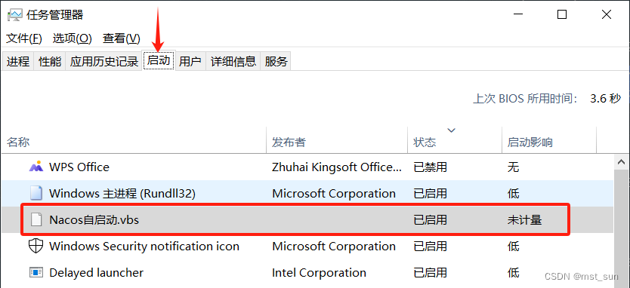Click the Windows Security shield icon
Image resolution: width=630 pixels, height=288 pixels.
pos(36,246)
